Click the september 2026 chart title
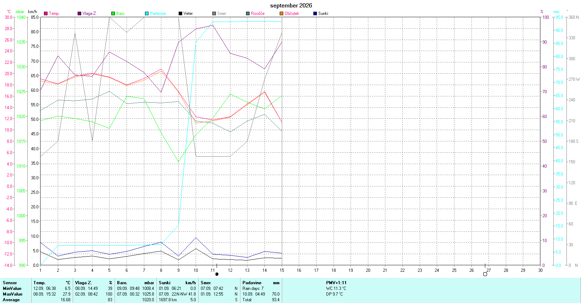Image resolution: width=581 pixels, height=303 pixels. (291, 5)
